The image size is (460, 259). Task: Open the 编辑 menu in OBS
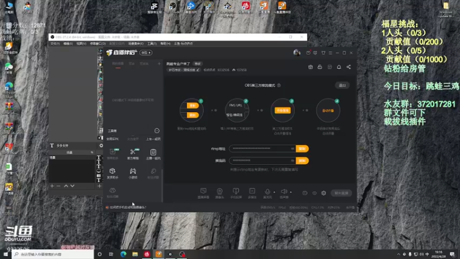click(x=68, y=44)
